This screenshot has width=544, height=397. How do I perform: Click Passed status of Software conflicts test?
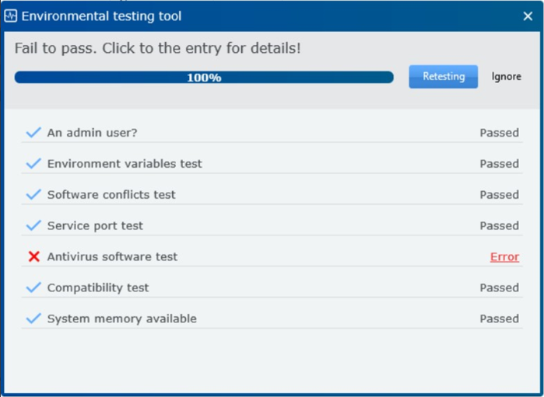click(x=499, y=195)
